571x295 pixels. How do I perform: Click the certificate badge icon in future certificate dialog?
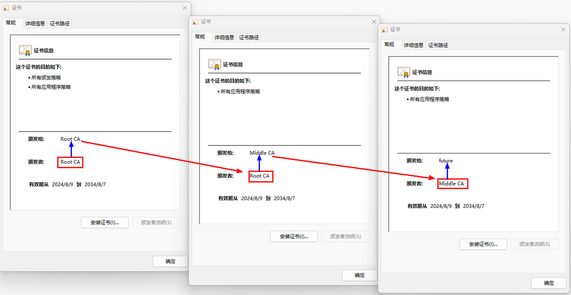point(404,72)
